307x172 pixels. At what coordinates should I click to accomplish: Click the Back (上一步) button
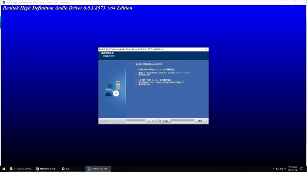(x=151, y=121)
